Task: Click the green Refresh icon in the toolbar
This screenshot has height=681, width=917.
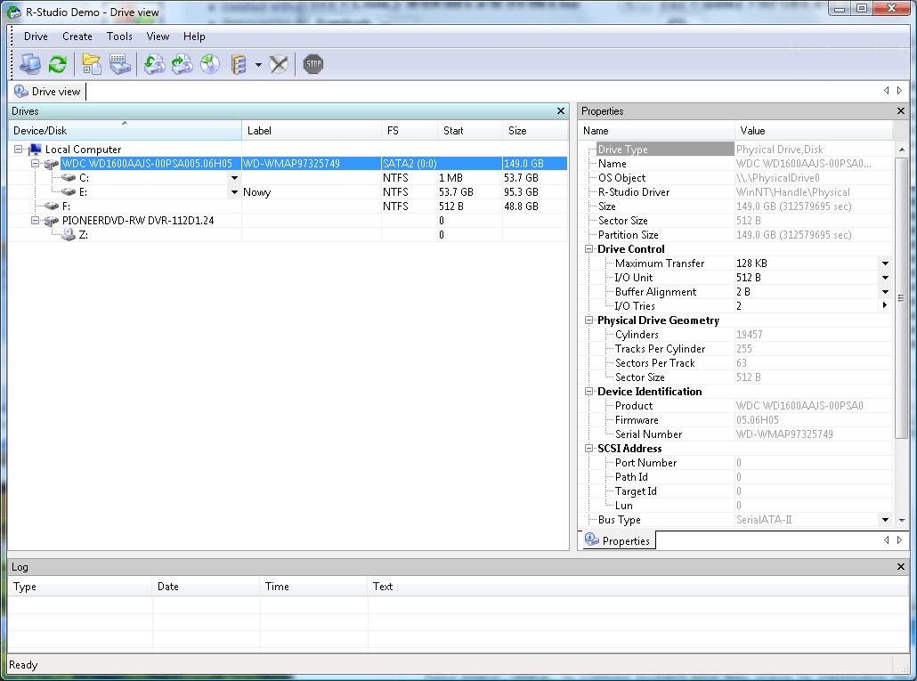Action: (x=58, y=64)
